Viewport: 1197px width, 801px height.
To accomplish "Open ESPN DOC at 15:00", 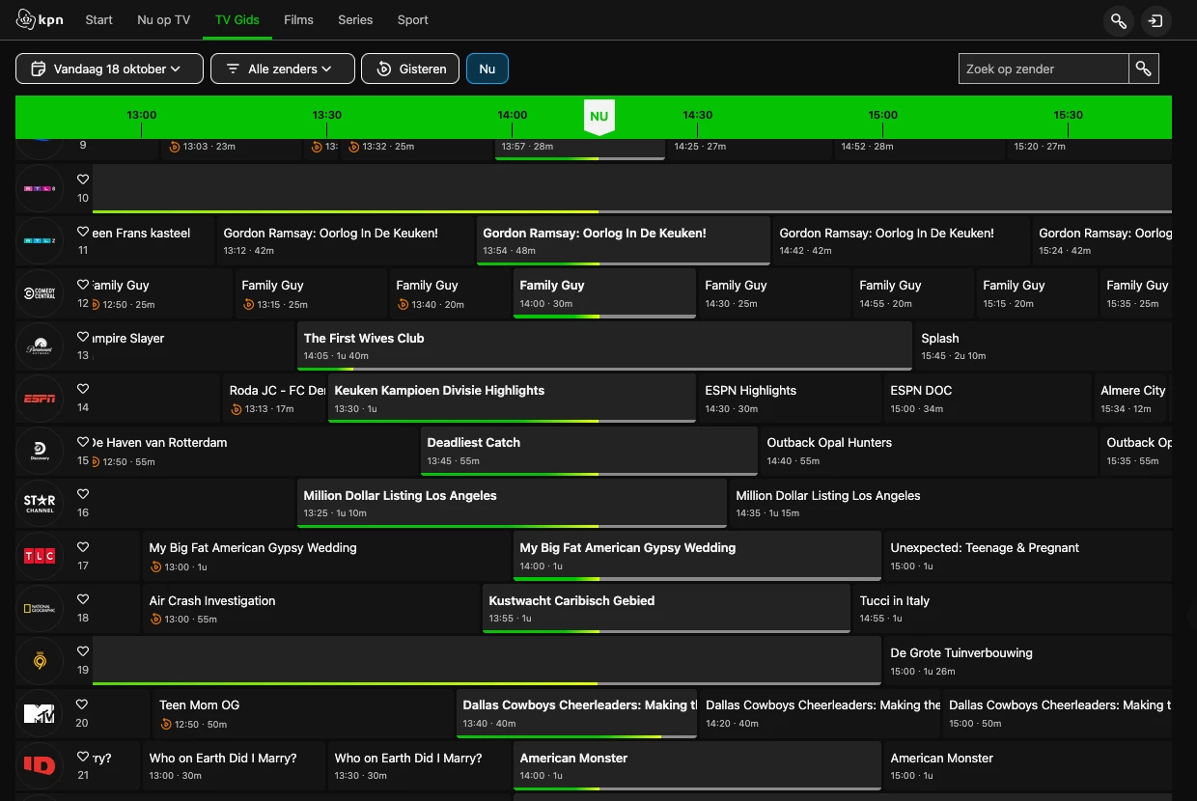I will pyautogui.click(x=988, y=399).
